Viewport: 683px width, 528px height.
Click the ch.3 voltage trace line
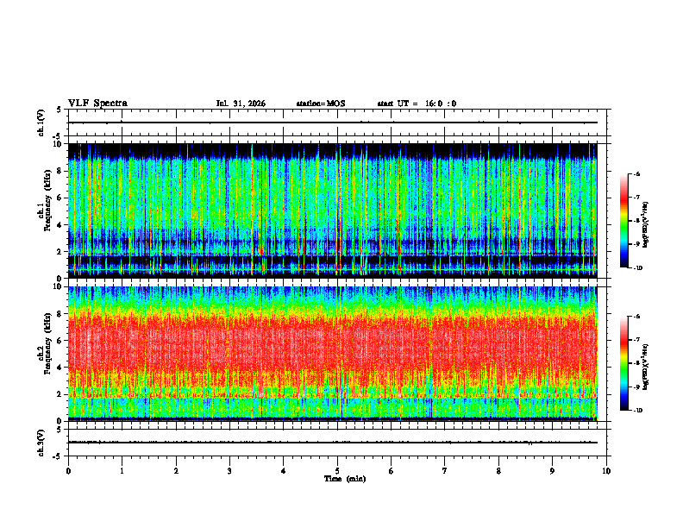point(333,443)
